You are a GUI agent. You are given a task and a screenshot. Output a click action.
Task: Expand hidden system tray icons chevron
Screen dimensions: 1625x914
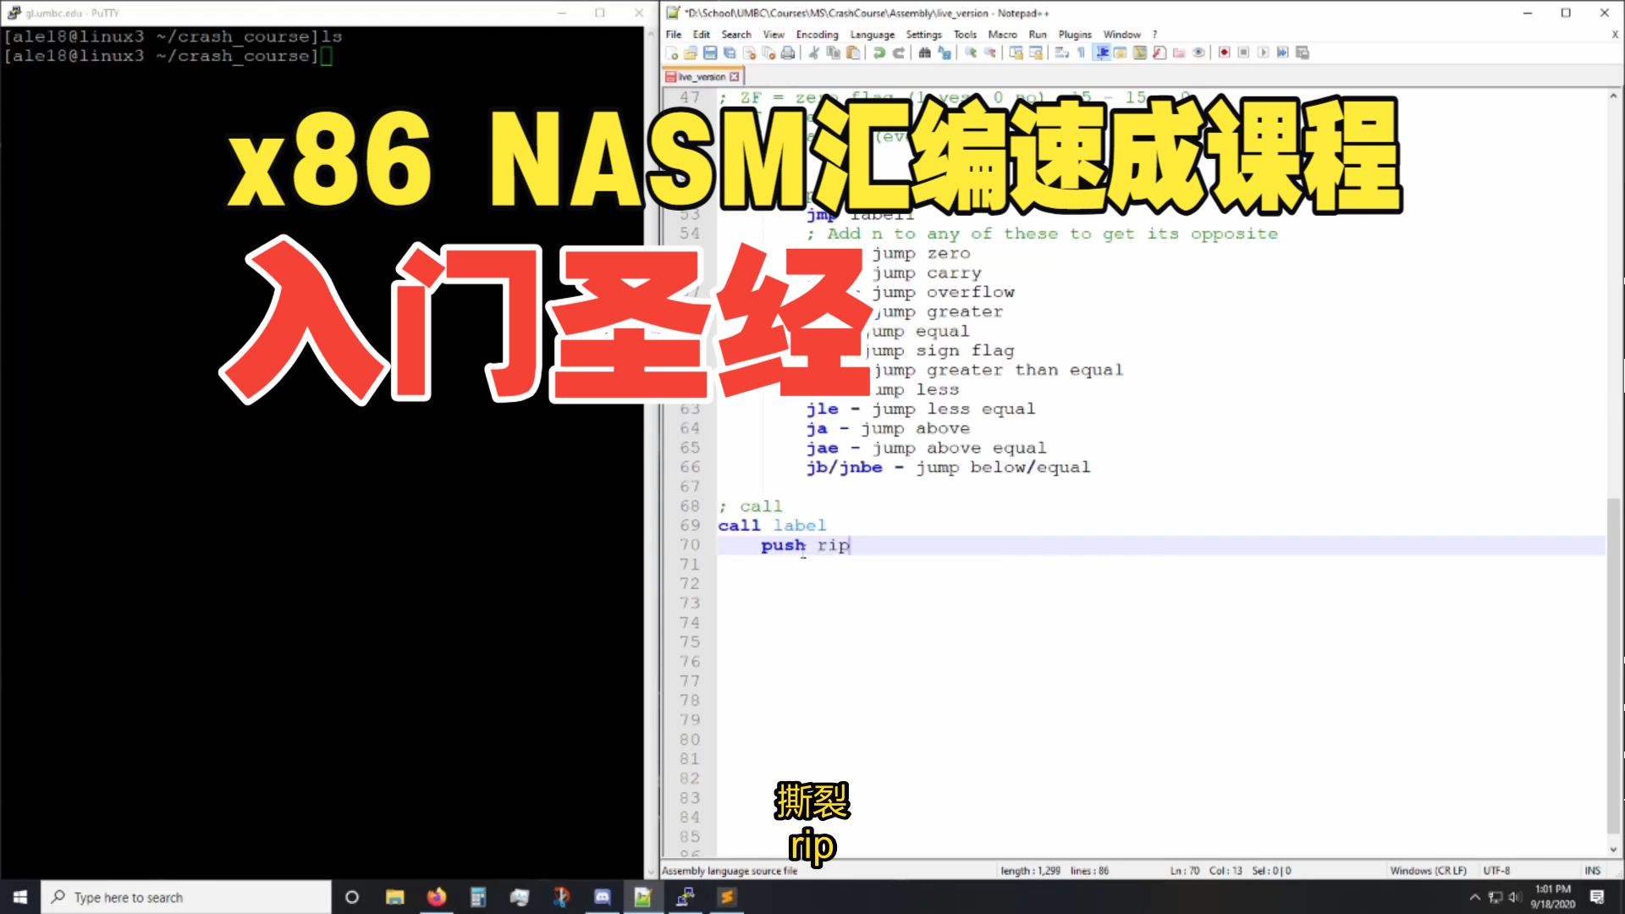click(1474, 897)
